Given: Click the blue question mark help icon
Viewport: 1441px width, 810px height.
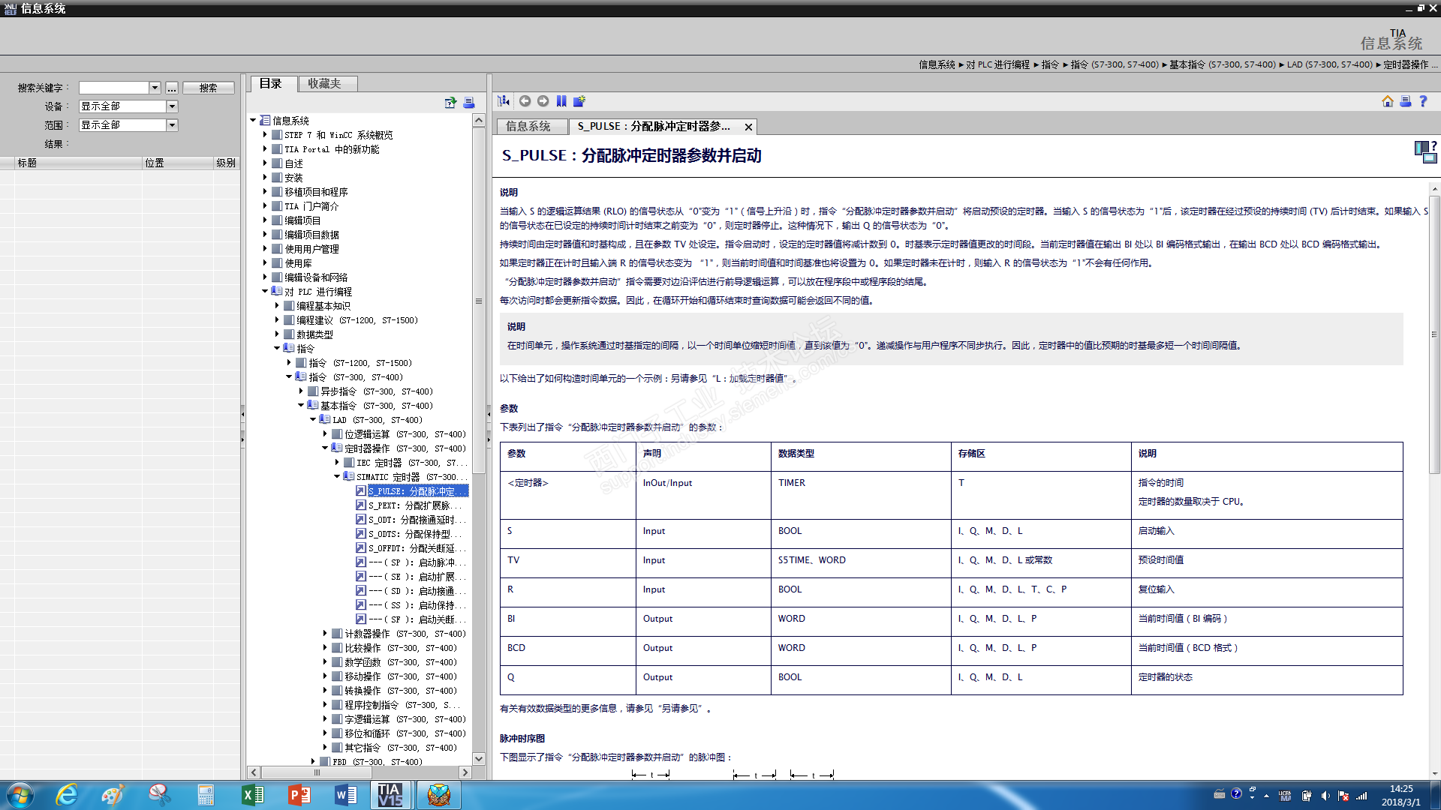Looking at the screenshot, I should point(1423,101).
